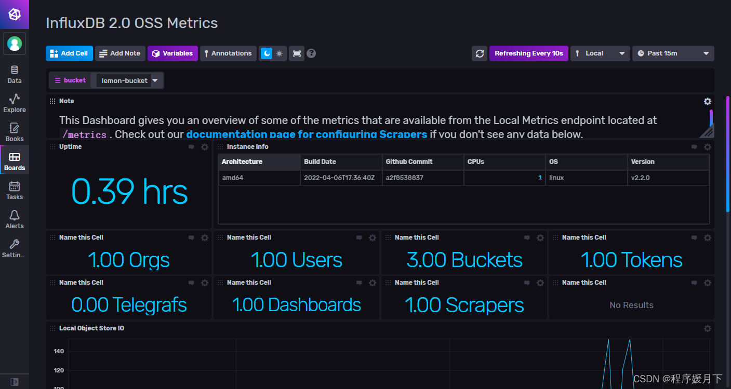The width and height of the screenshot is (731, 389).
Task: Click the dashboard vertical scrollbar
Action: point(727,154)
